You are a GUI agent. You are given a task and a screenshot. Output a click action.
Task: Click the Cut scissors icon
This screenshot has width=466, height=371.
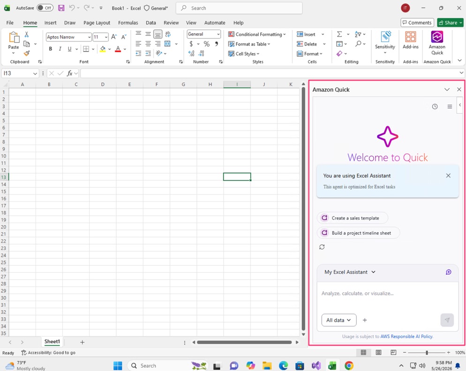[26, 35]
